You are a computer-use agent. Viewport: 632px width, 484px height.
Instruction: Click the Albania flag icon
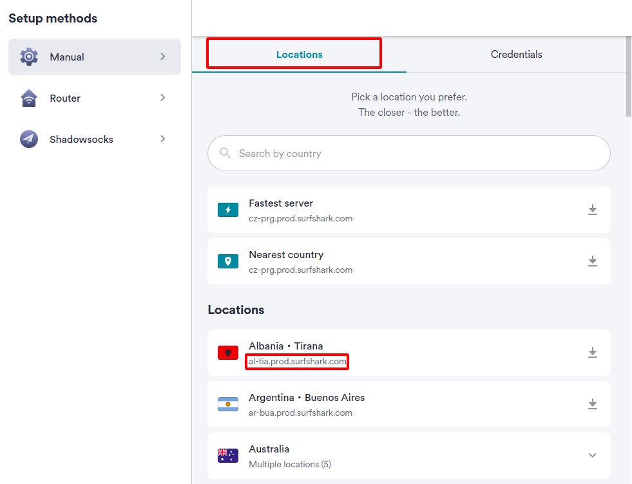[x=227, y=353]
